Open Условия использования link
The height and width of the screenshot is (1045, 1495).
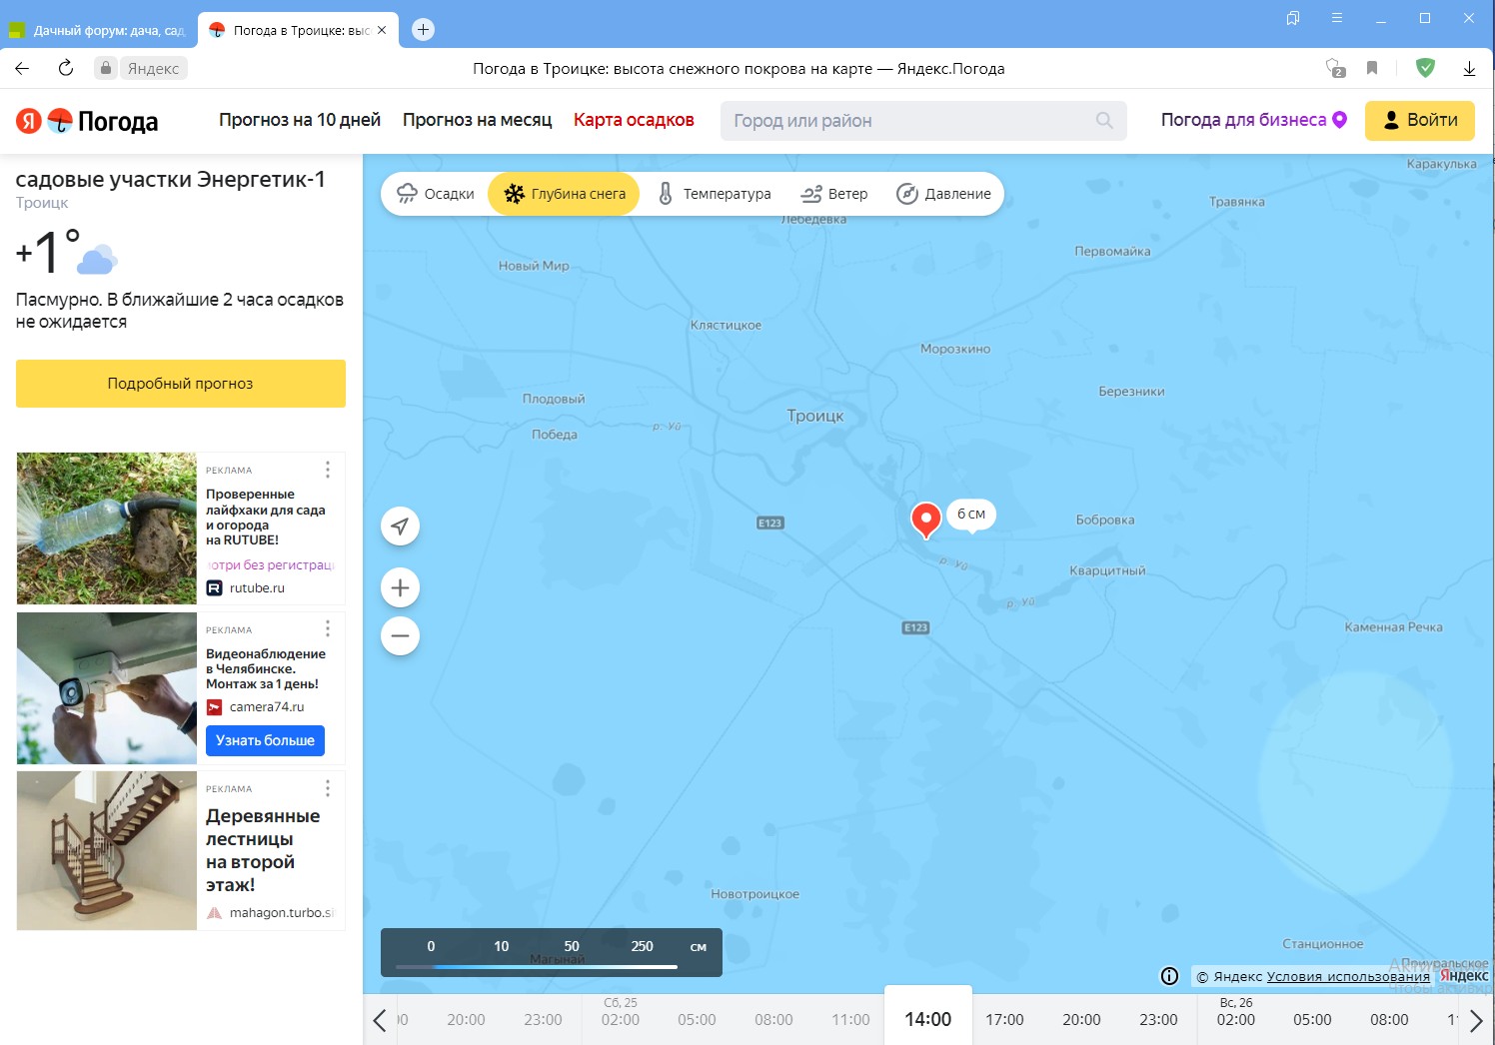tap(1348, 977)
